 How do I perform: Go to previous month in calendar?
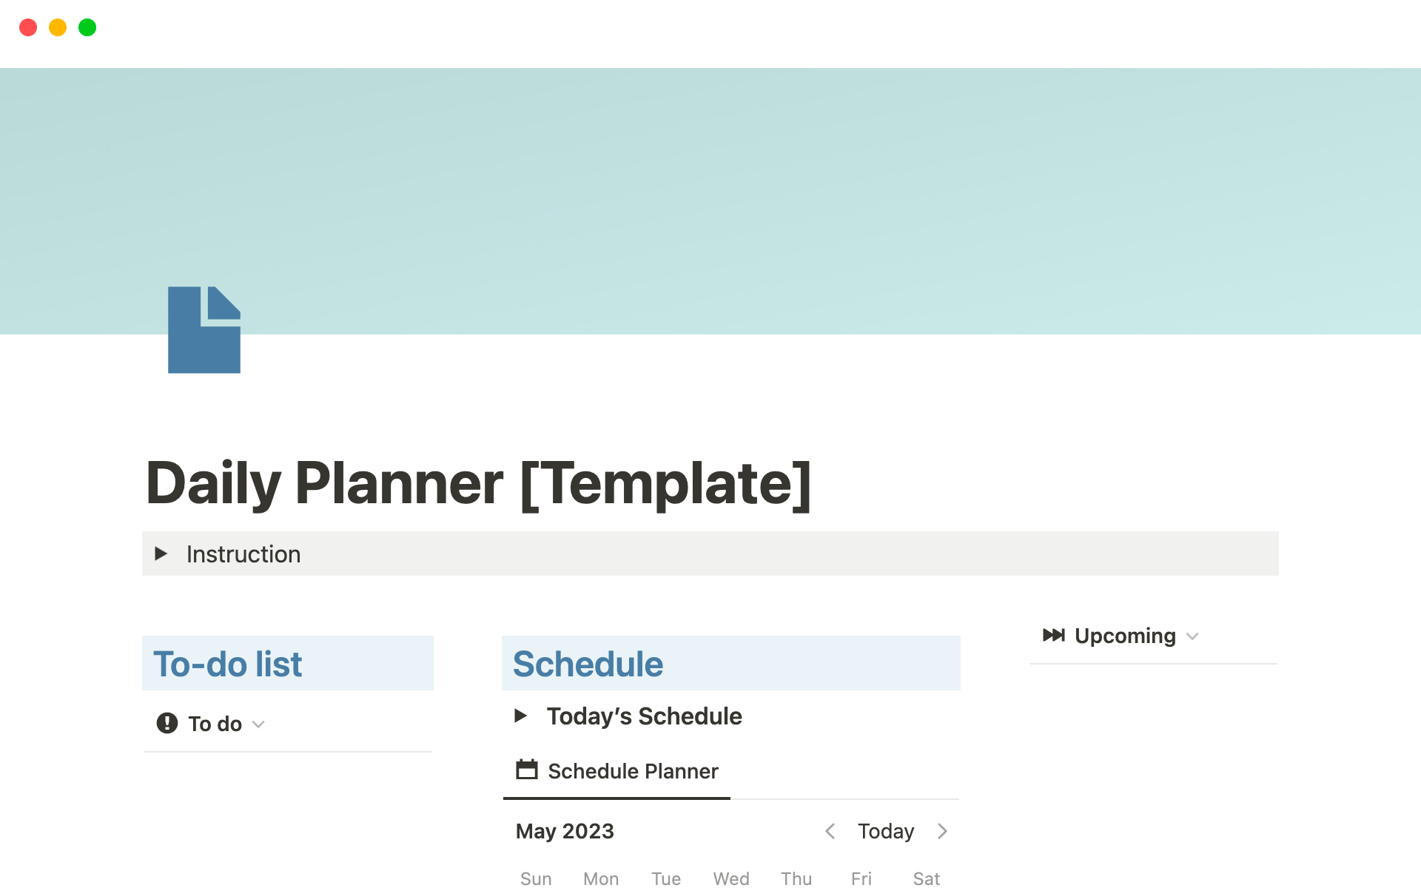[x=830, y=831]
